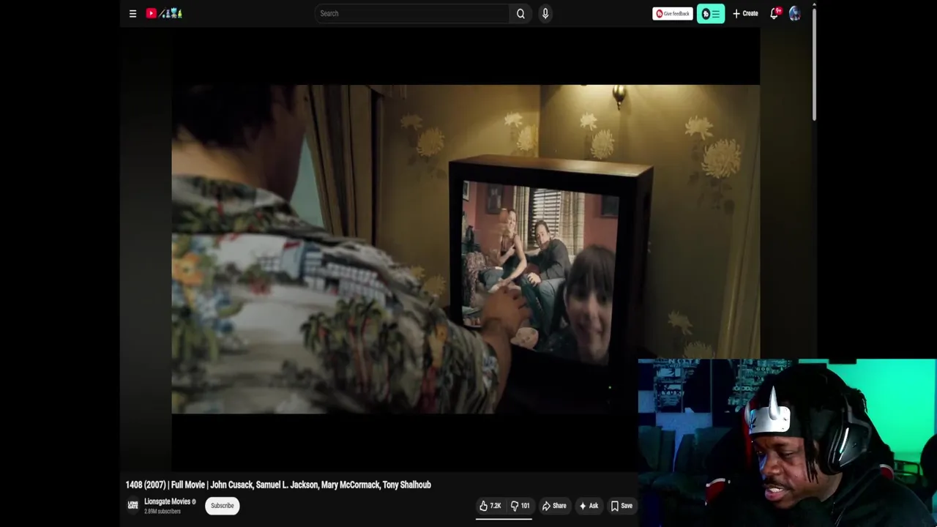Open the Create menu
937x527 pixels.
pyautogui.click(x=745, y=13)
